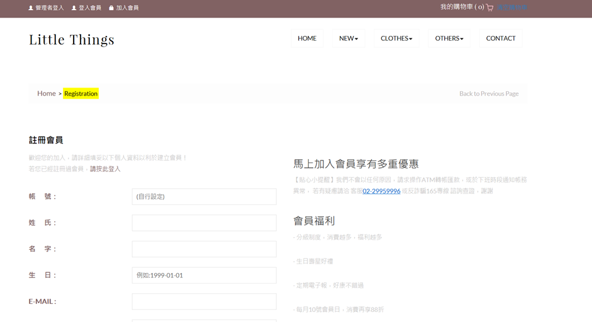Click the shopping cart icon in the top bar
Viewport: 592px width, 322px height.
click(x=489, y=8)
